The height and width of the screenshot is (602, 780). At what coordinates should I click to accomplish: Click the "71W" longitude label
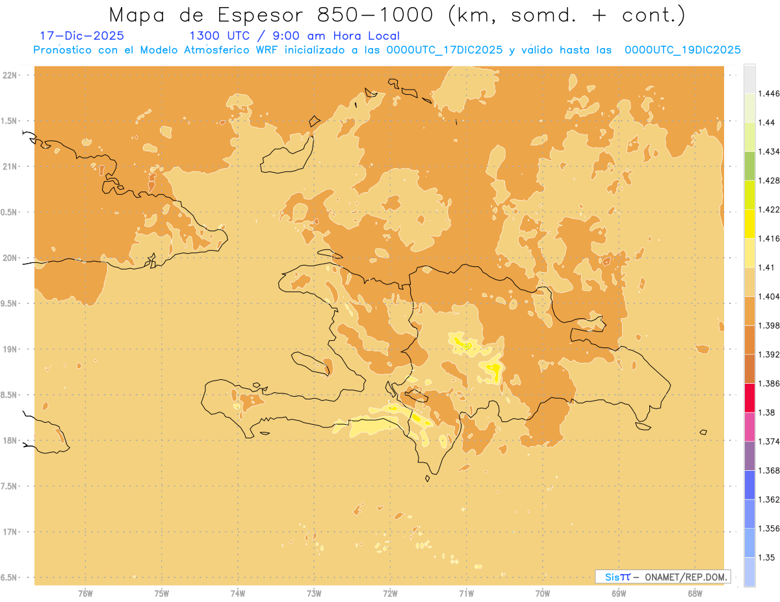click(466, 594)
